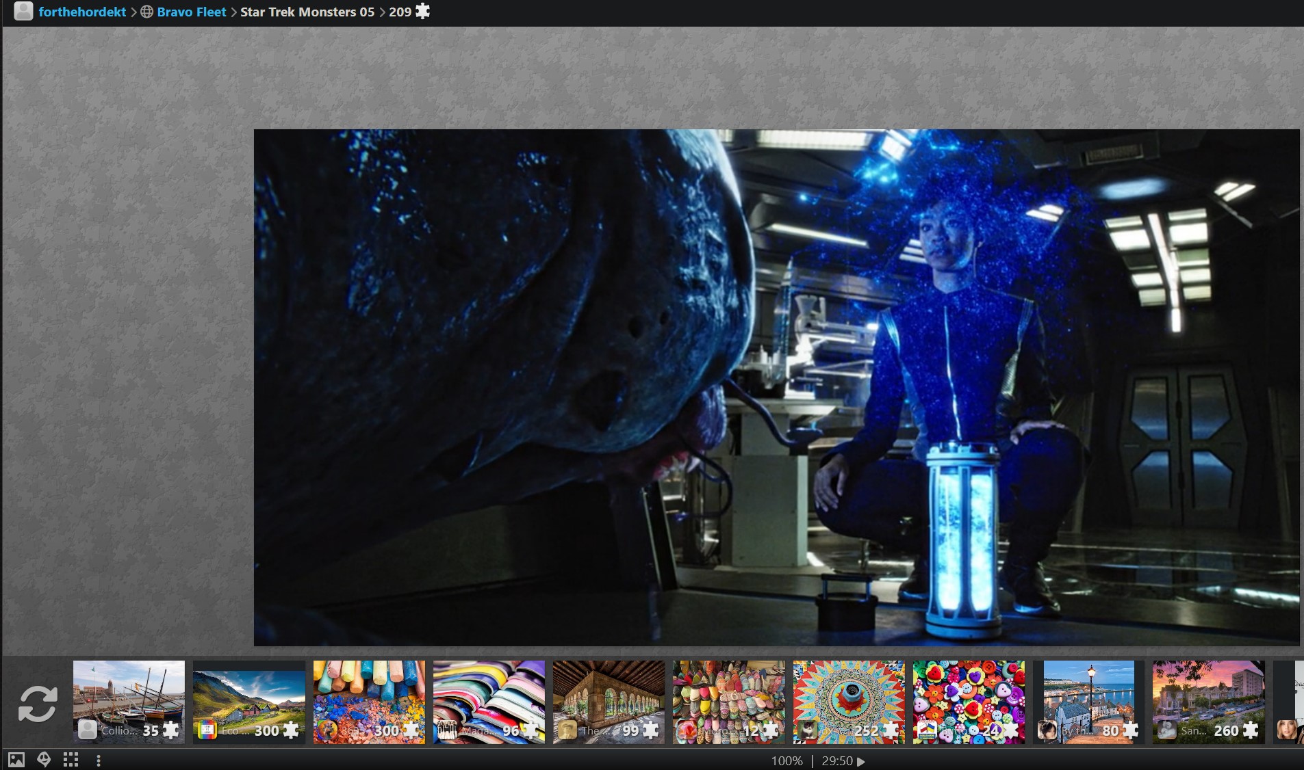Toggle the ghost image overlay
This screenshot has height=770, width=1304.
click(44, 760)
